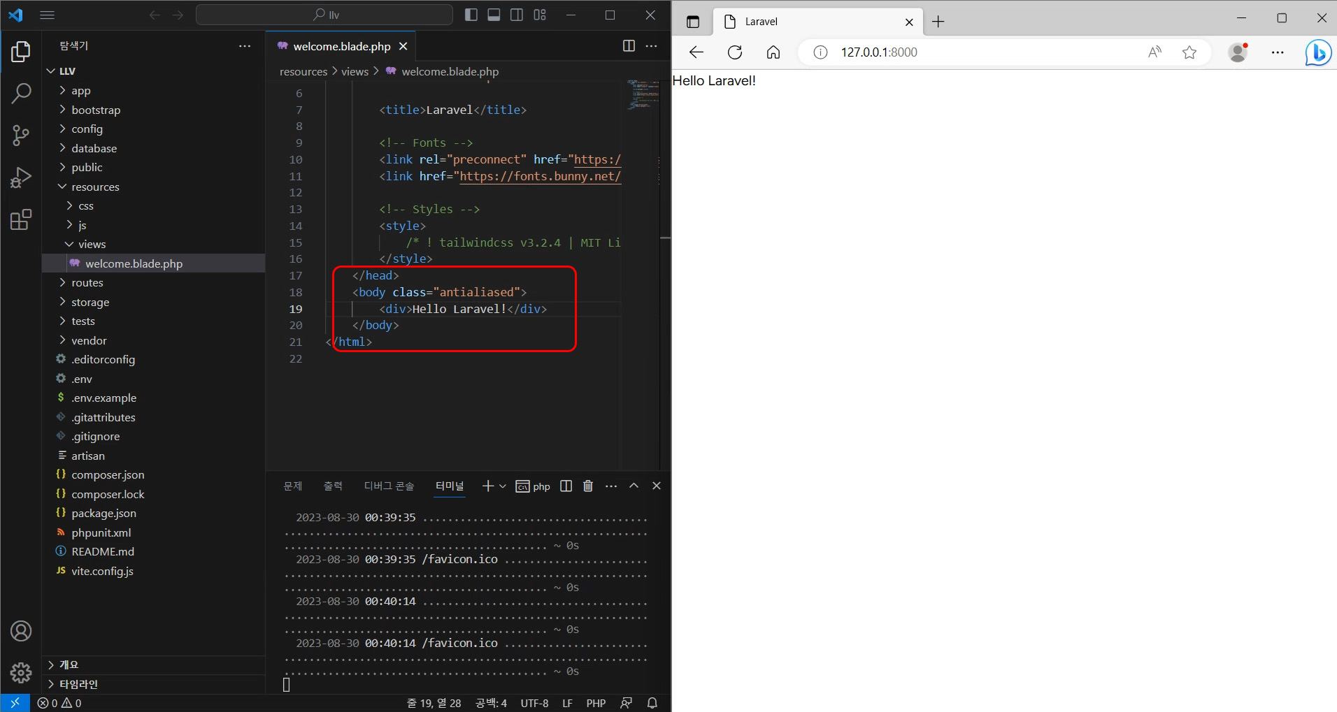This screenshot has width=1337, height=712.
Task: Open the Accounts icon in activity bar
Action: click(x=21, y=632)
